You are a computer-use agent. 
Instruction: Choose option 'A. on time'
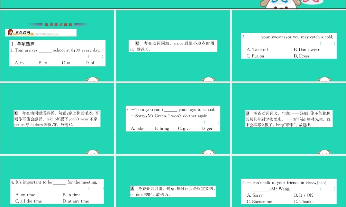coord(25,195)
